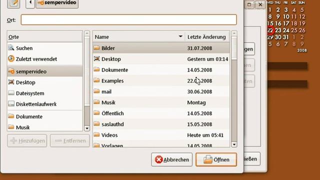This screenshot has height=180, width=320.
Task: Click the sempervideo path bar button
Action: click(x=57, y=3)
